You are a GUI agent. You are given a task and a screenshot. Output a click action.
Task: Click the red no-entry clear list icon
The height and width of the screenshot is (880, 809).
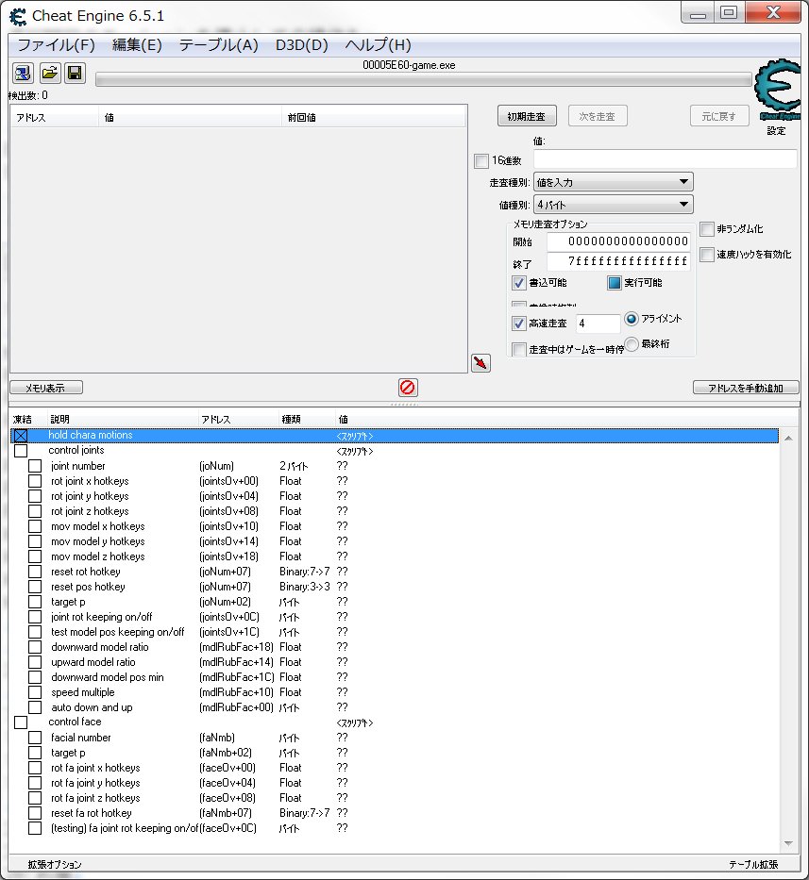tap(408, 388)
